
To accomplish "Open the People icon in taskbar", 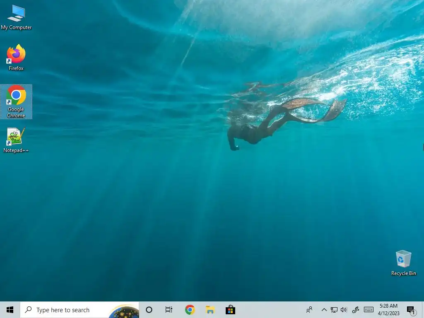I will tap(309, 310).
